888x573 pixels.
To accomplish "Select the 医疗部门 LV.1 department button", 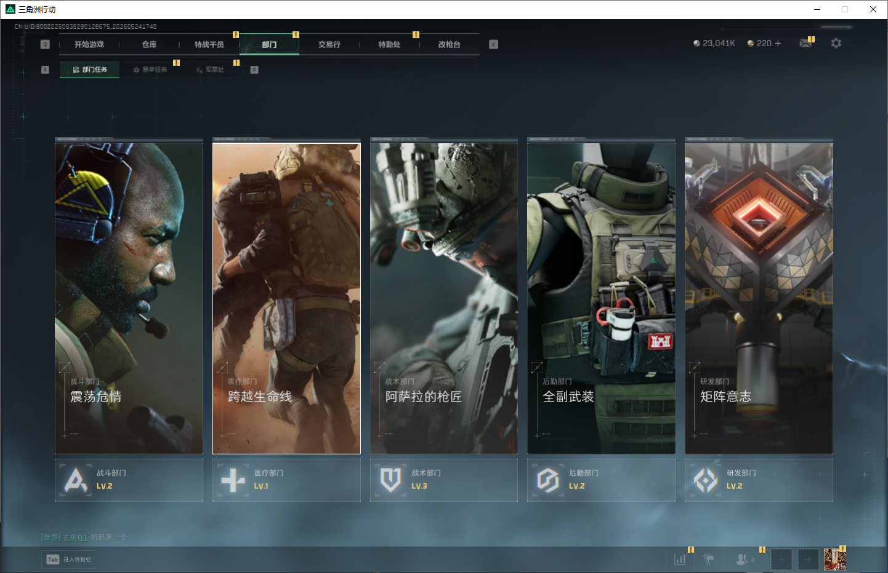I will [286, 480].
